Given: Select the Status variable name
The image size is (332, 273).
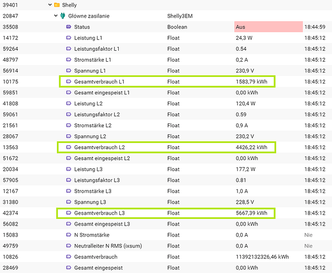Looking at the screenshot, I should click(x=82, y=27).
